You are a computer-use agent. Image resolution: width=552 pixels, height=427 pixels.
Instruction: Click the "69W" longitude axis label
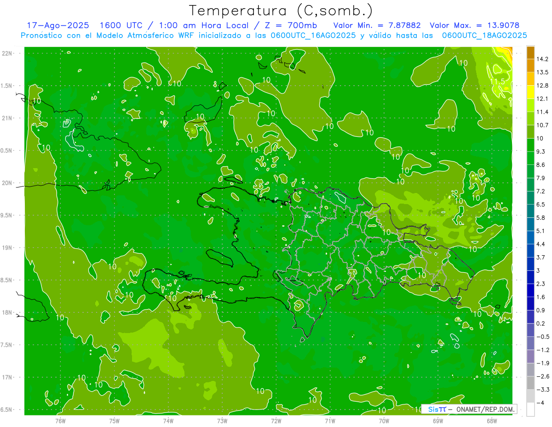[x=438, y=421]
